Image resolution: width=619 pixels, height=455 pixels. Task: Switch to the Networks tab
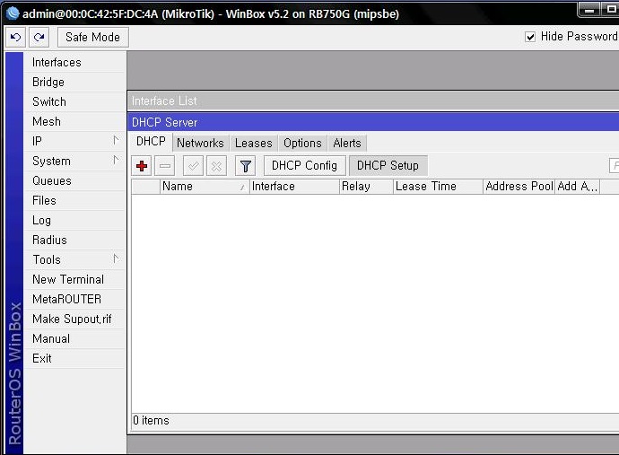tap(200, 143)
